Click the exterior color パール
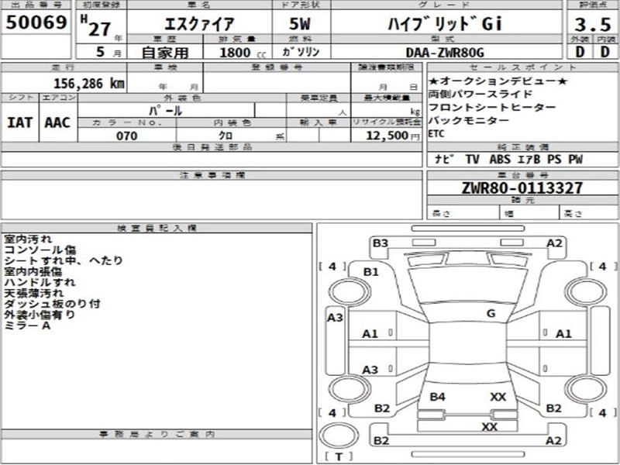The width and height of the screenshot is (620, 465). [x=166, y=110]
